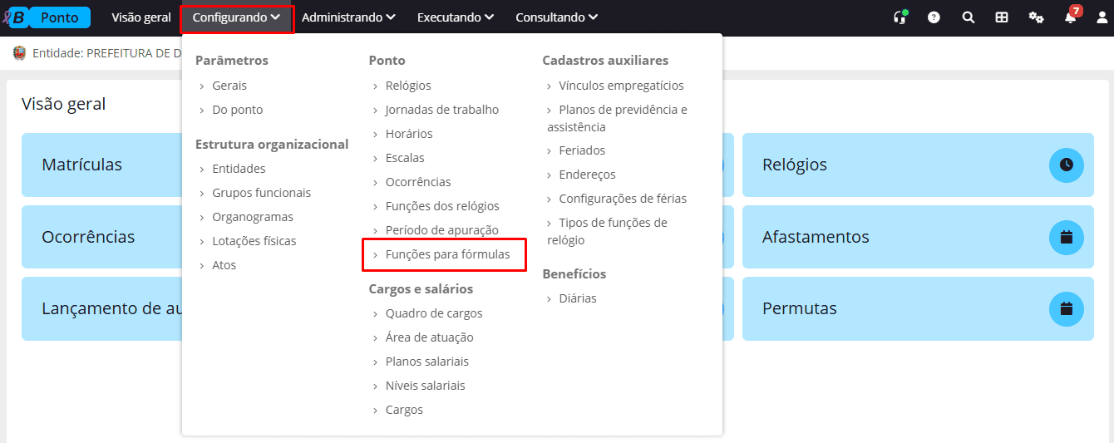Viewport: 1114px width, 443px height.
Task: Click the help question mark icon
Action: [x=934, y=17]
